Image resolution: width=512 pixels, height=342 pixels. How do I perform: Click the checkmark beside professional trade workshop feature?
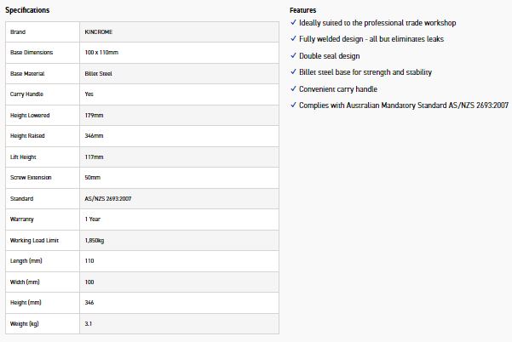tap(293, 23)
